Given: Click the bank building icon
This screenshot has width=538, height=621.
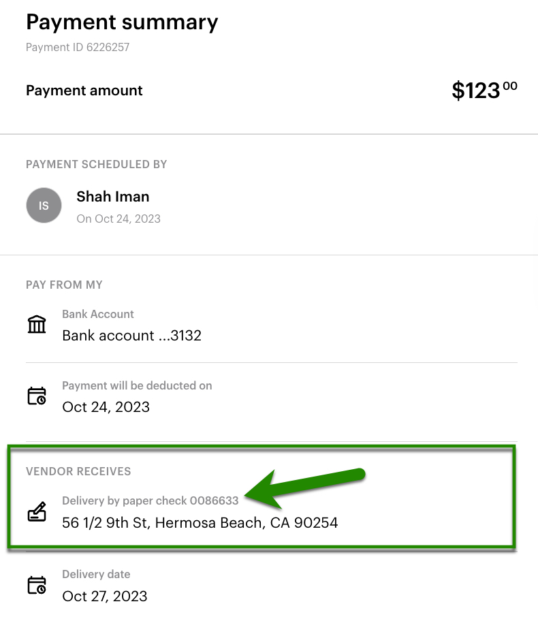Looking at the screenshot, I should [x=37, y=325].
